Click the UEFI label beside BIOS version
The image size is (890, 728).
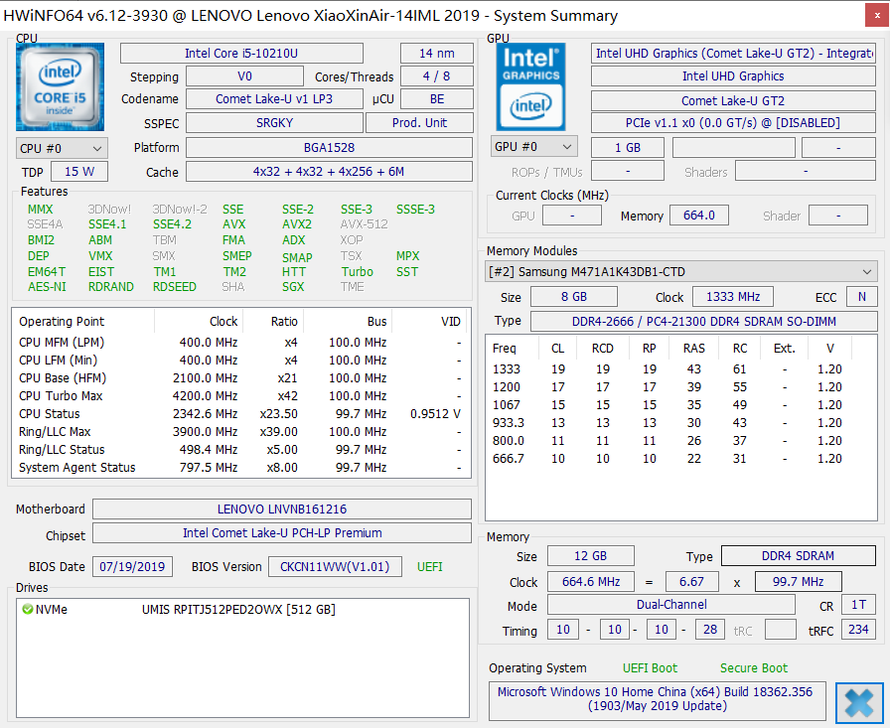(x=430, y=566)
